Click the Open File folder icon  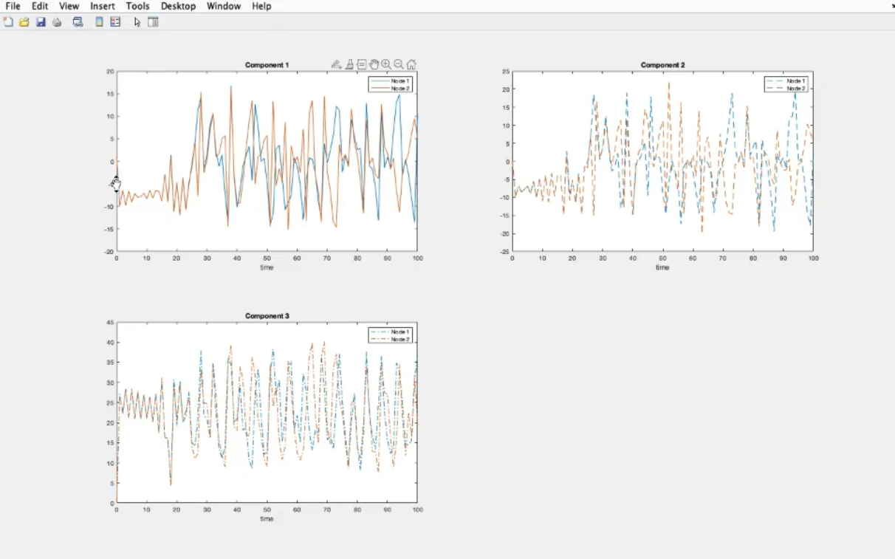tap(24, 22)
